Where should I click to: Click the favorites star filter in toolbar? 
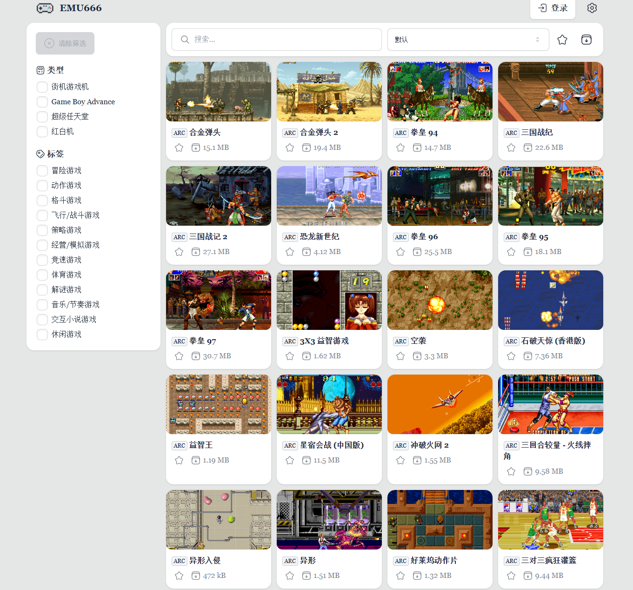click(562, 40)
